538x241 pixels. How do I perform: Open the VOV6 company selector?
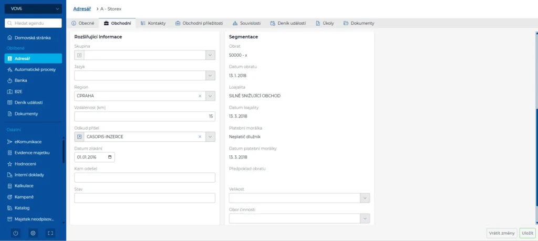(x=33, y=8)
